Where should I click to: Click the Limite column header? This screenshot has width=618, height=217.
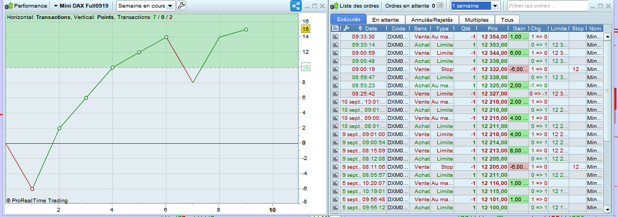click(558, 28)
